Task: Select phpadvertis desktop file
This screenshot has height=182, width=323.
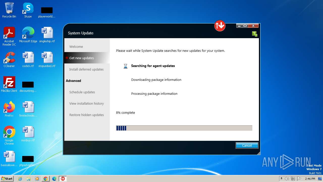Action: point(28,161)
